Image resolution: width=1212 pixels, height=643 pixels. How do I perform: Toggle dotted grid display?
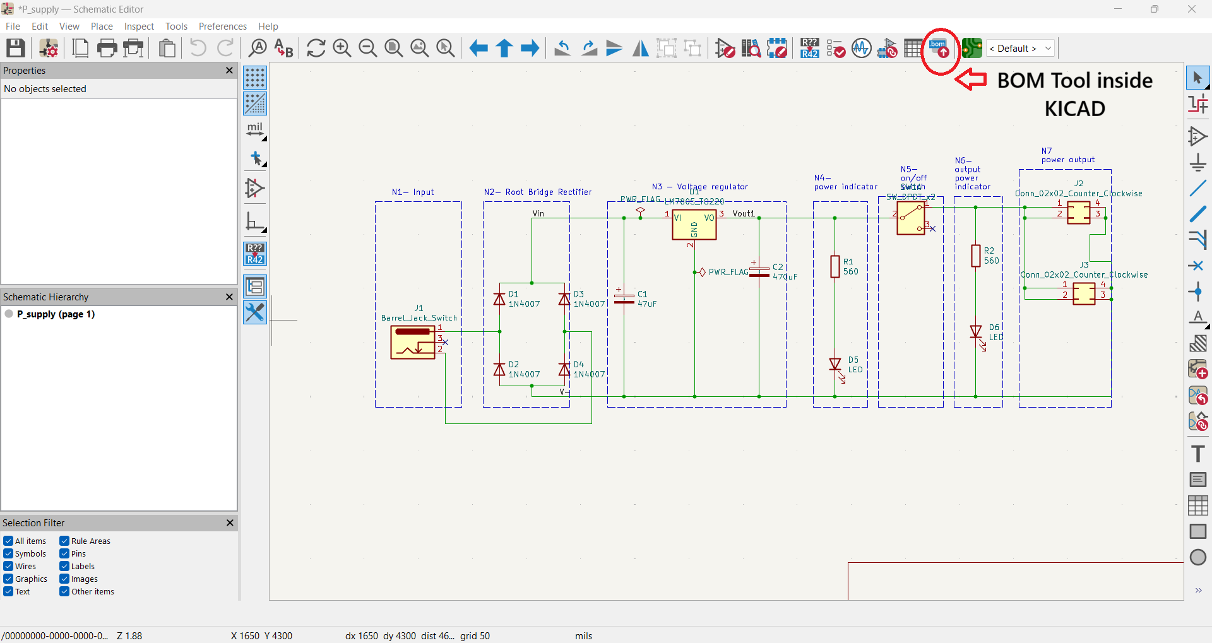[x=255, y=78]
